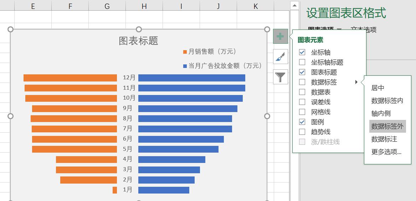Click the blue bar for 1月
416x201 pixels.
pos(164,190)
